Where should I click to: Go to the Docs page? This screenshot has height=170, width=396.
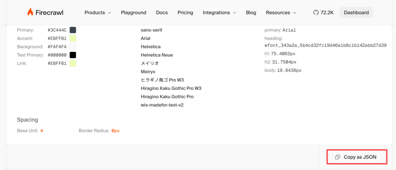162,12
